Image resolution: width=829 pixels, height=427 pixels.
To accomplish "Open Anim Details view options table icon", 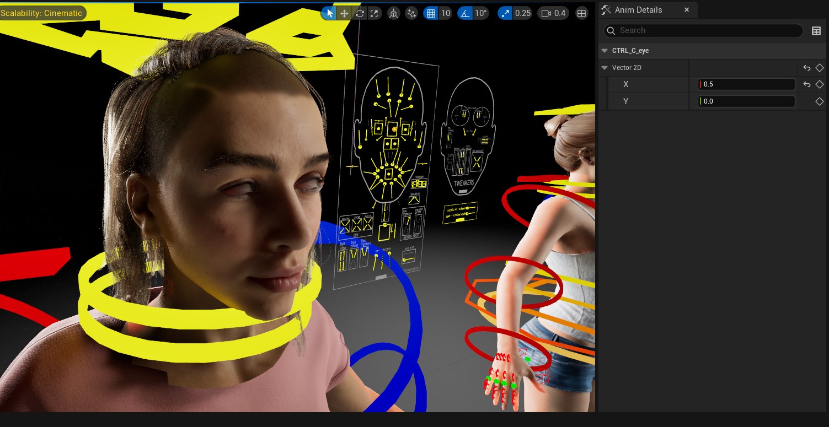I will coord(816,31).
